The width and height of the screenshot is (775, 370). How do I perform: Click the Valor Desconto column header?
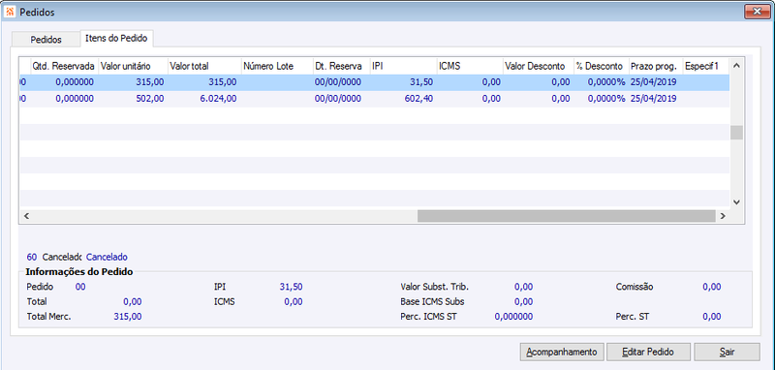[539, 66]
